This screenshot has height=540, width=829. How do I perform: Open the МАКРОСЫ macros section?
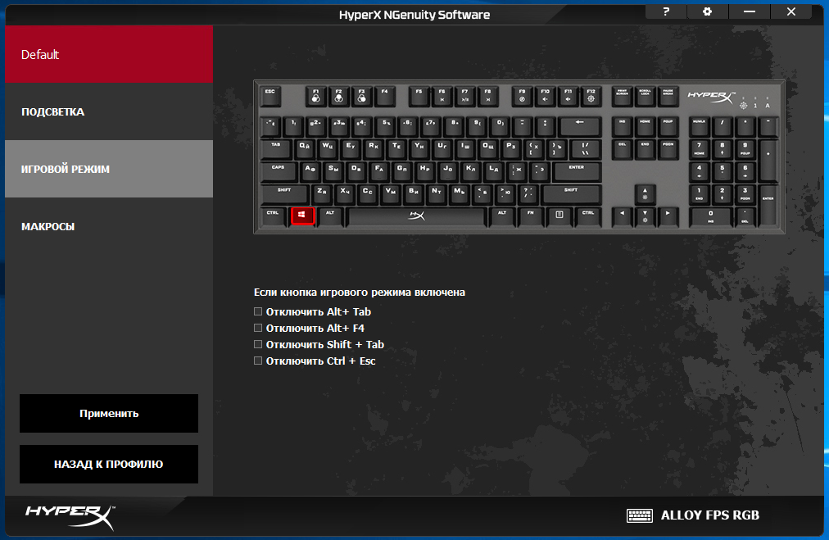click(109, 226)
